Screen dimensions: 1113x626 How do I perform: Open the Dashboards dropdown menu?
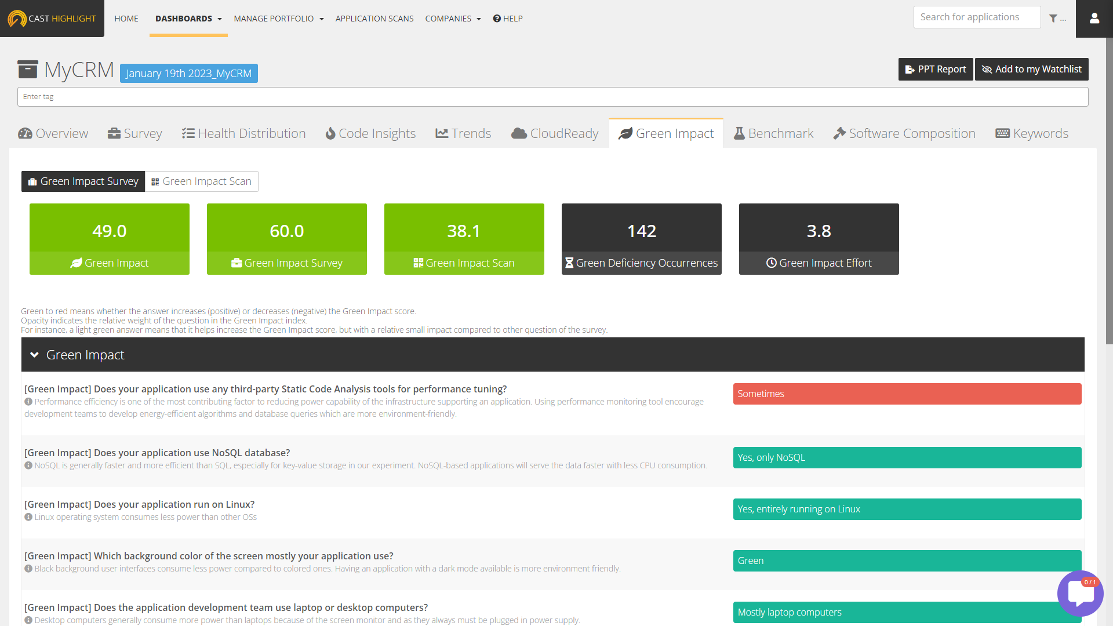click(x=188, y=19)
